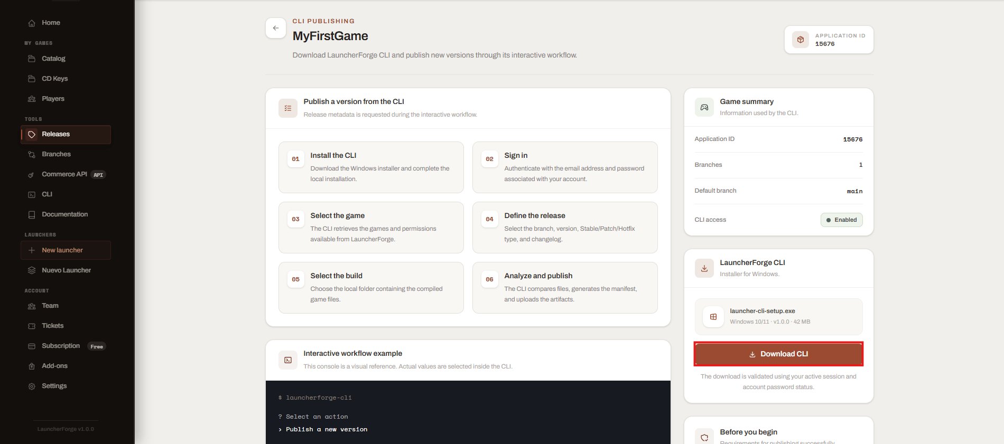Click the Application ID cube icon
The image size is (1004, 444).
[x=801, y=40]
